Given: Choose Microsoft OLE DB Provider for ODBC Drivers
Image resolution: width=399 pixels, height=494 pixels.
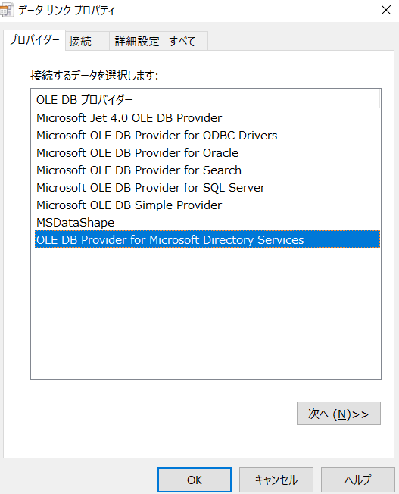Looking at the screenshot, I should 207,136.
